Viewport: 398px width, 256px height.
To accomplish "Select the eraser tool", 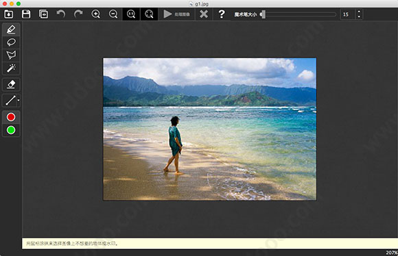I will pyautogui.click(x=11, y=84).
